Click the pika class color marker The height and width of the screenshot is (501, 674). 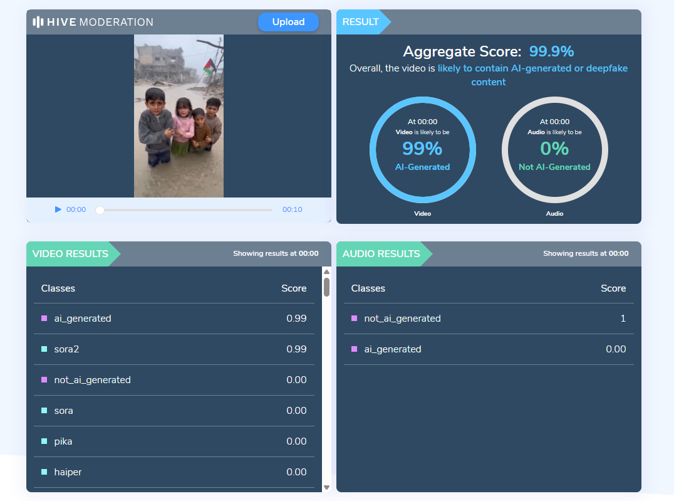point(44,441)
